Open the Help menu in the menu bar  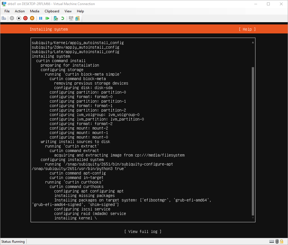80,11
